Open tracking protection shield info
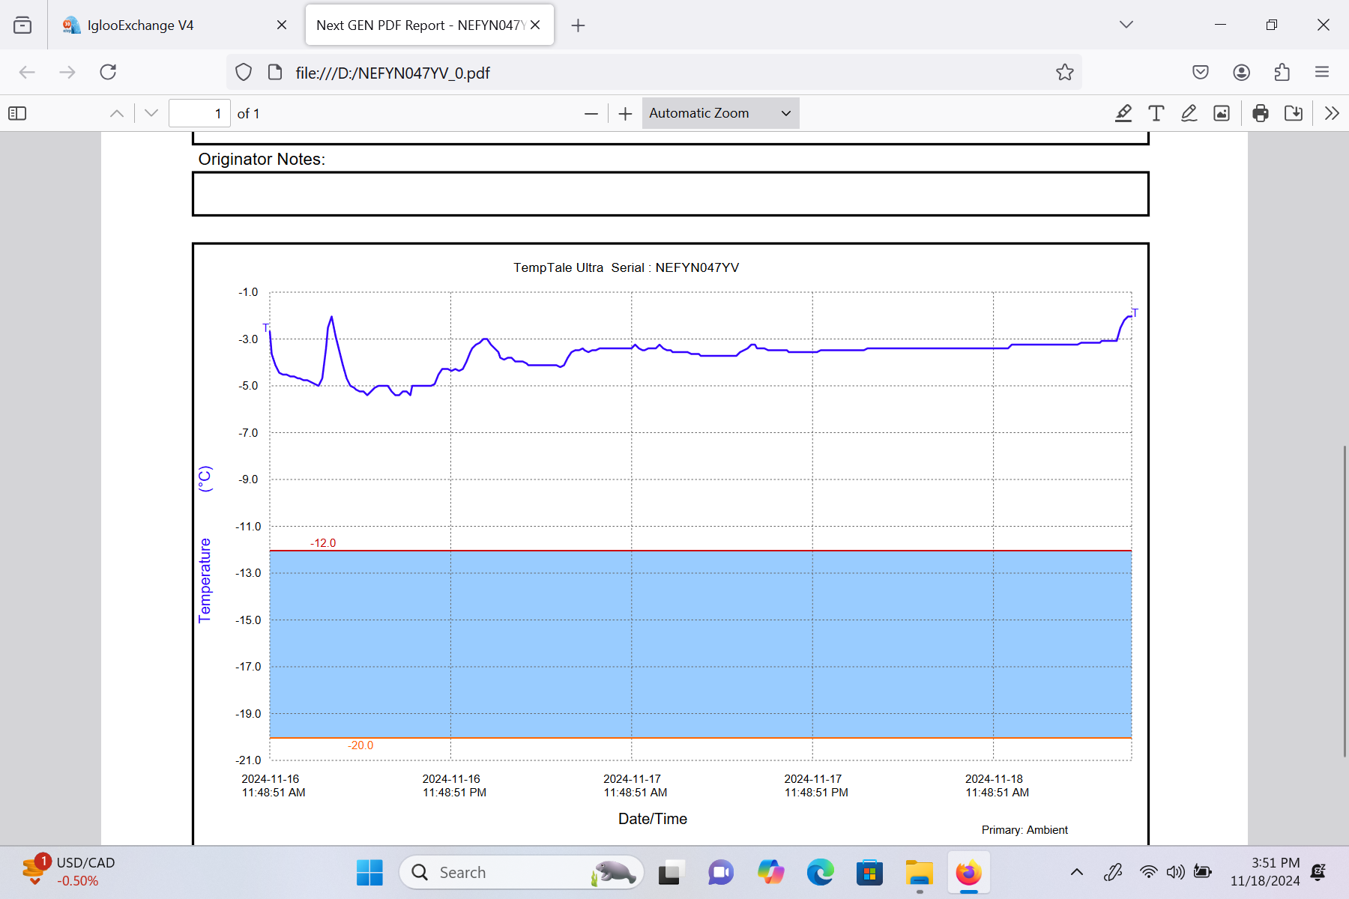Viewport: 1349px width, 899px height. coord(244,72)
